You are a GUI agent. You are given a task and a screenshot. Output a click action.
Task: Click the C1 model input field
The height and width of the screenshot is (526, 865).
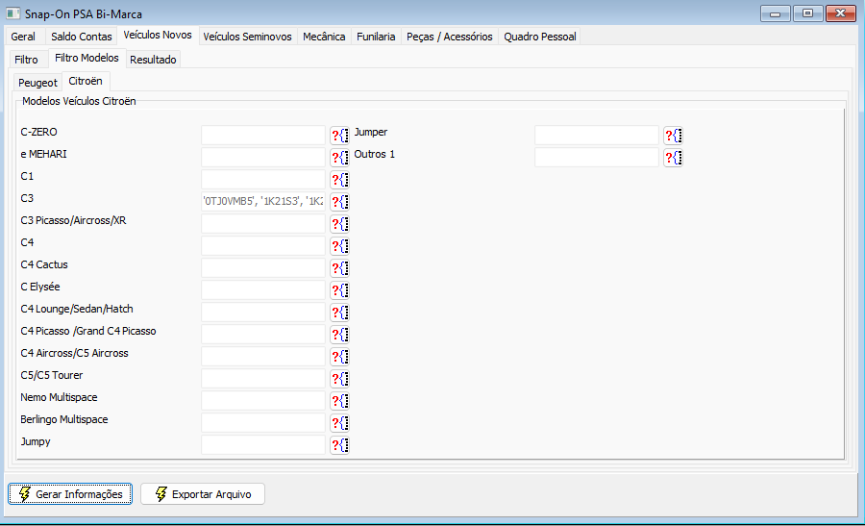point(263,180)
